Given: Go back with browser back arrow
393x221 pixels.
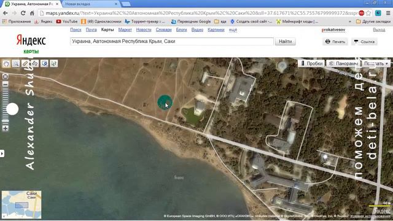Looking at the screenshot, I should coord(6,13).
